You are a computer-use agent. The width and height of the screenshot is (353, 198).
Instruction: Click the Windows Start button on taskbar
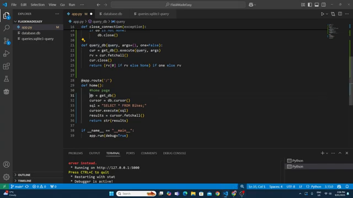click(111, 194)
